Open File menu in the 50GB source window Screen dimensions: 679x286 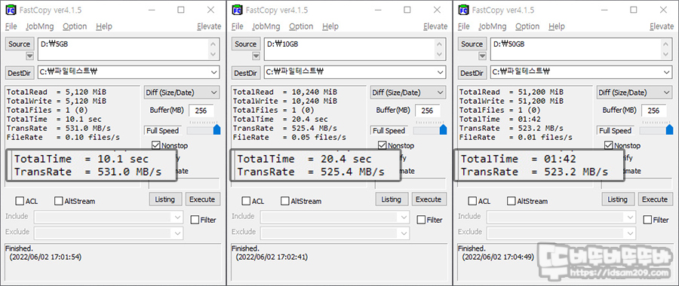pyautogui.click(x=464, y=26)
